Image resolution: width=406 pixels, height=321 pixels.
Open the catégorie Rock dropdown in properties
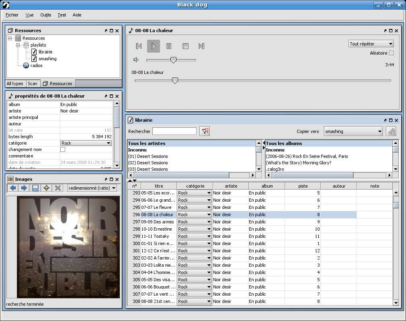(86, 143)
